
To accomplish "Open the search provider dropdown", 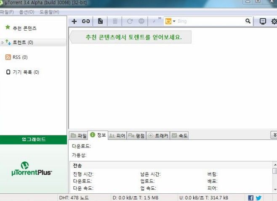I will [x=174, y=21].
